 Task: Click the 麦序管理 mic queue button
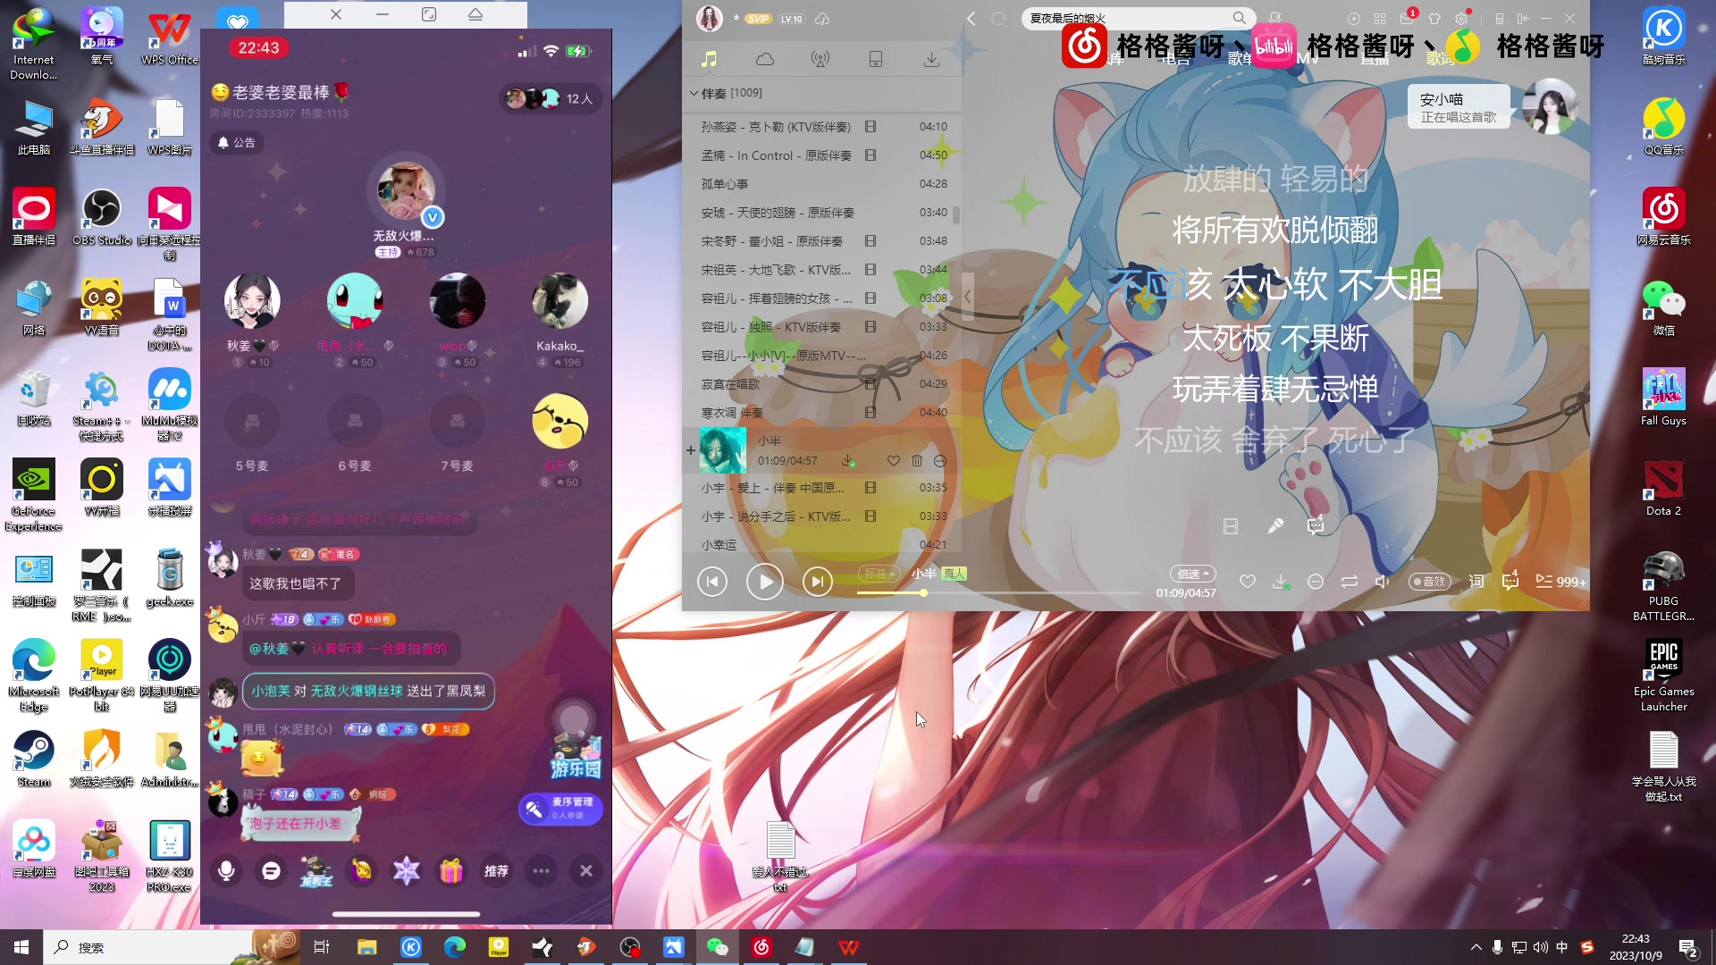pyautogui.click(x=560, y=809)
